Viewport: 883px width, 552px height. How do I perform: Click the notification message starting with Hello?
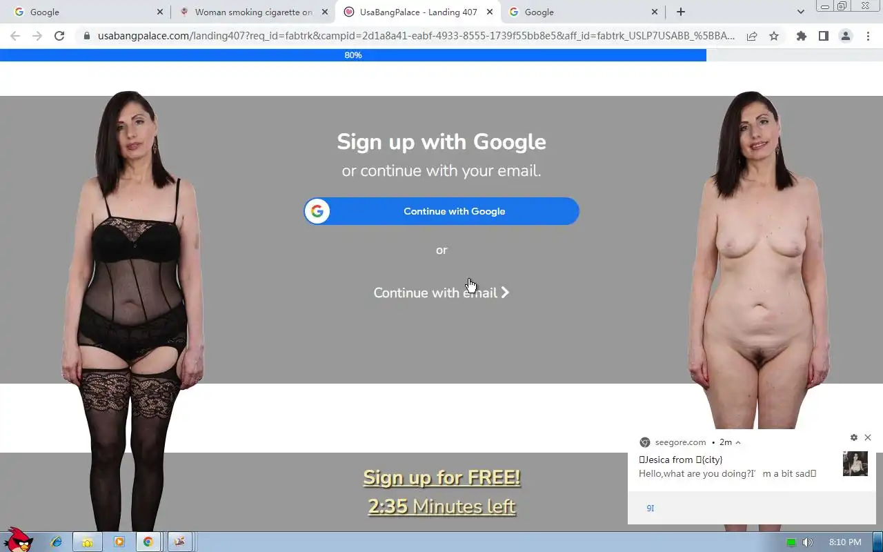pos(728,474)
